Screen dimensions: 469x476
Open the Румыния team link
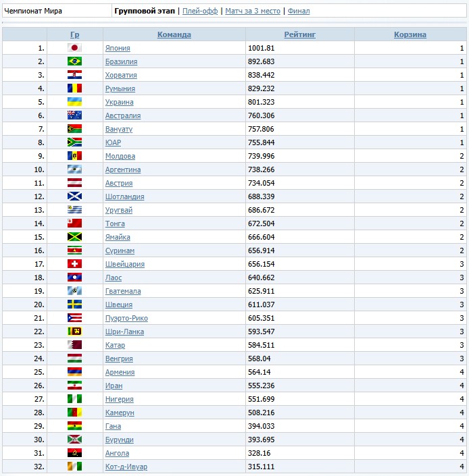pyautogui.click(x=120, y=88)
